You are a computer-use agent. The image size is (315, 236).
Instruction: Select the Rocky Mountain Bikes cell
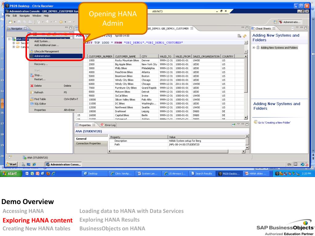coord(127,61)
